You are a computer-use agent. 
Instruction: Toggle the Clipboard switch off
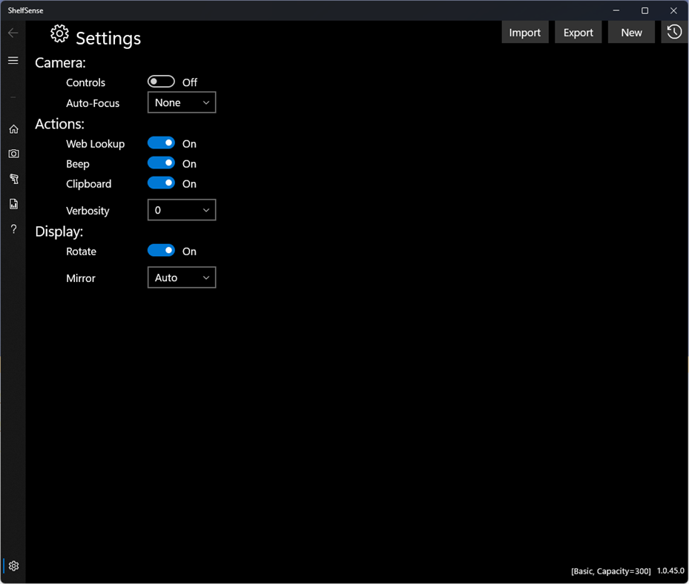tap(161, 183)
